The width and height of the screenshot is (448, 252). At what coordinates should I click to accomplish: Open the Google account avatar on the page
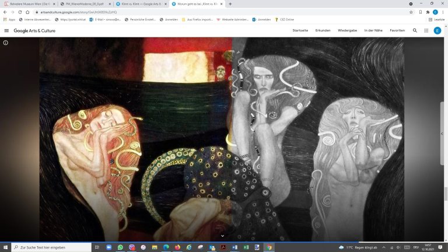coord(437,30)
